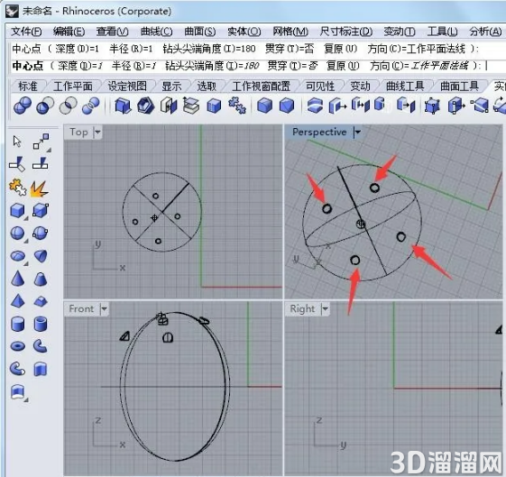This screenshot has height=477, width=506.
Task: Select the arrow pointer tool
Action: (x=17, y=142)
